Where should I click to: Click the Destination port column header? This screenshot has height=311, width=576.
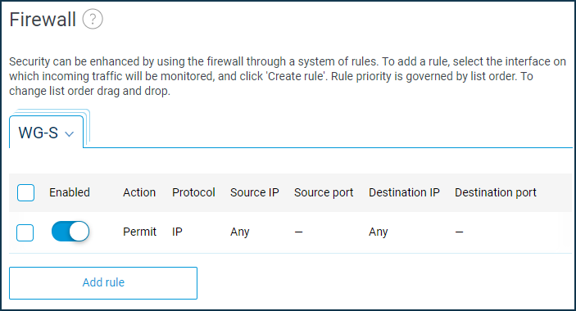(x=496, y=192)
